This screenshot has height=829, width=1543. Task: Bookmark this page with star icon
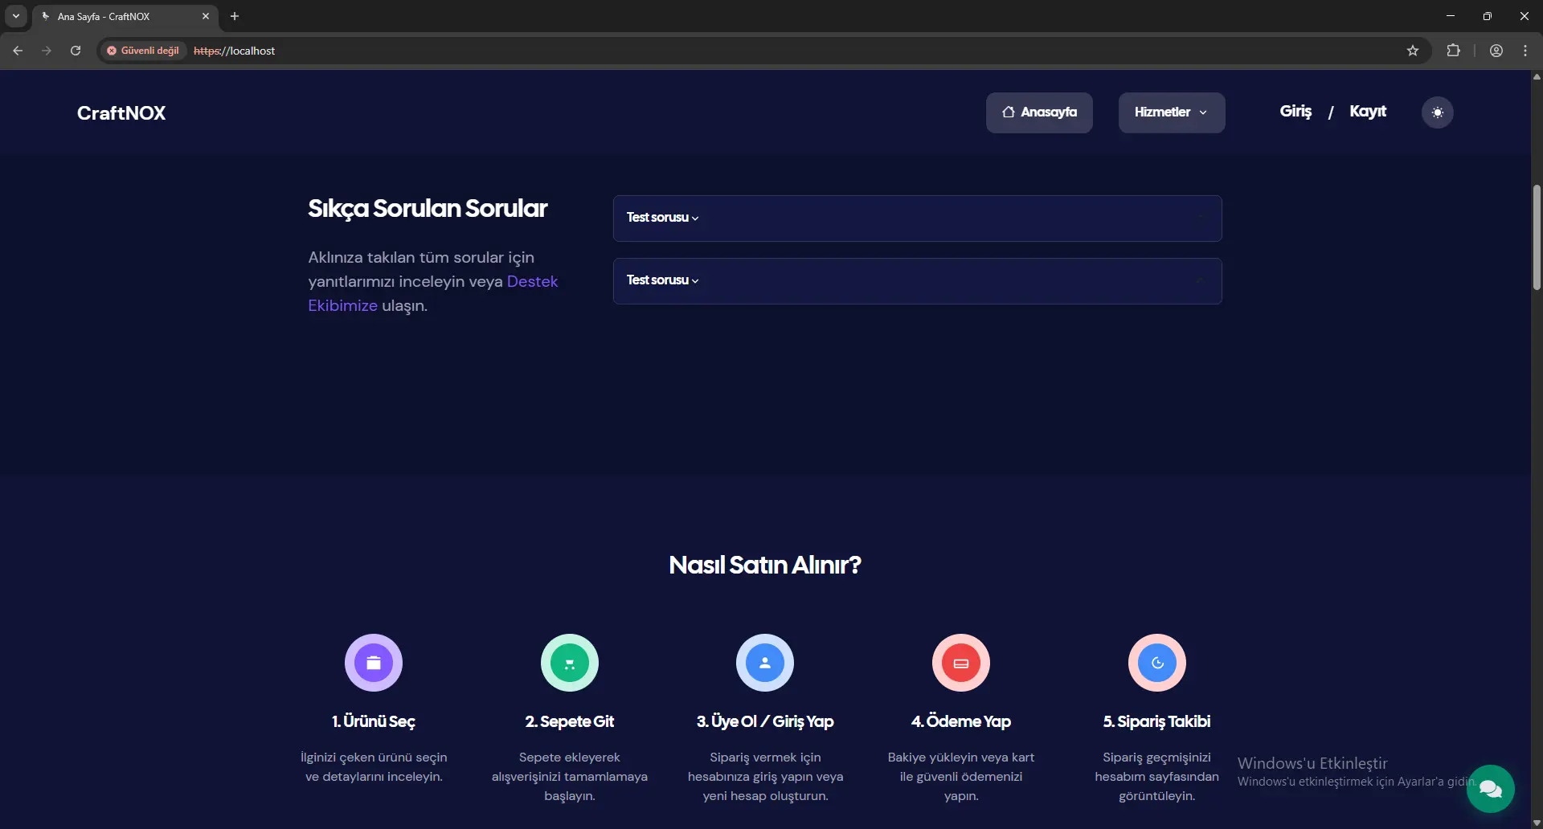1413,51
